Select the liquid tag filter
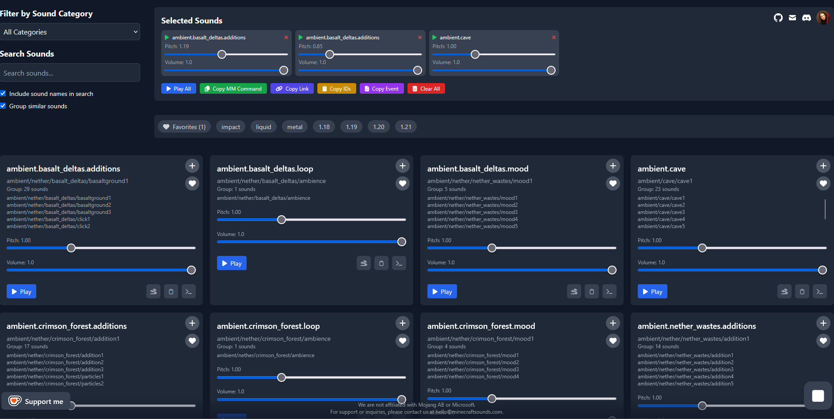The width and height of the screenshot is (834, 419). pos(263,127)
